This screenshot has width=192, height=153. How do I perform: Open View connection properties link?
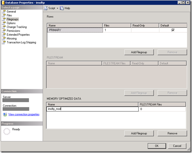click(24, 114)
